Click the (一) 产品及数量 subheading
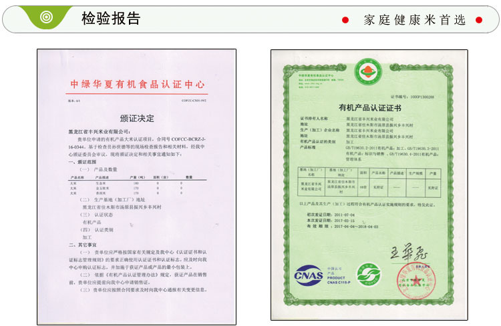Image resolution: width=501 pixels, height=326 pixels. 98,169
